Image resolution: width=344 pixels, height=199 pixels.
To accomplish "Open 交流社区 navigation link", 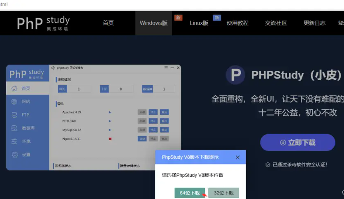I will 276,23.
